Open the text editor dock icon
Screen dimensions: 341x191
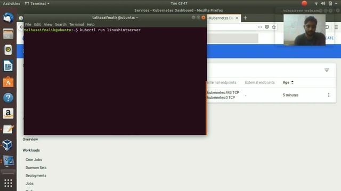tap(8, 129)
